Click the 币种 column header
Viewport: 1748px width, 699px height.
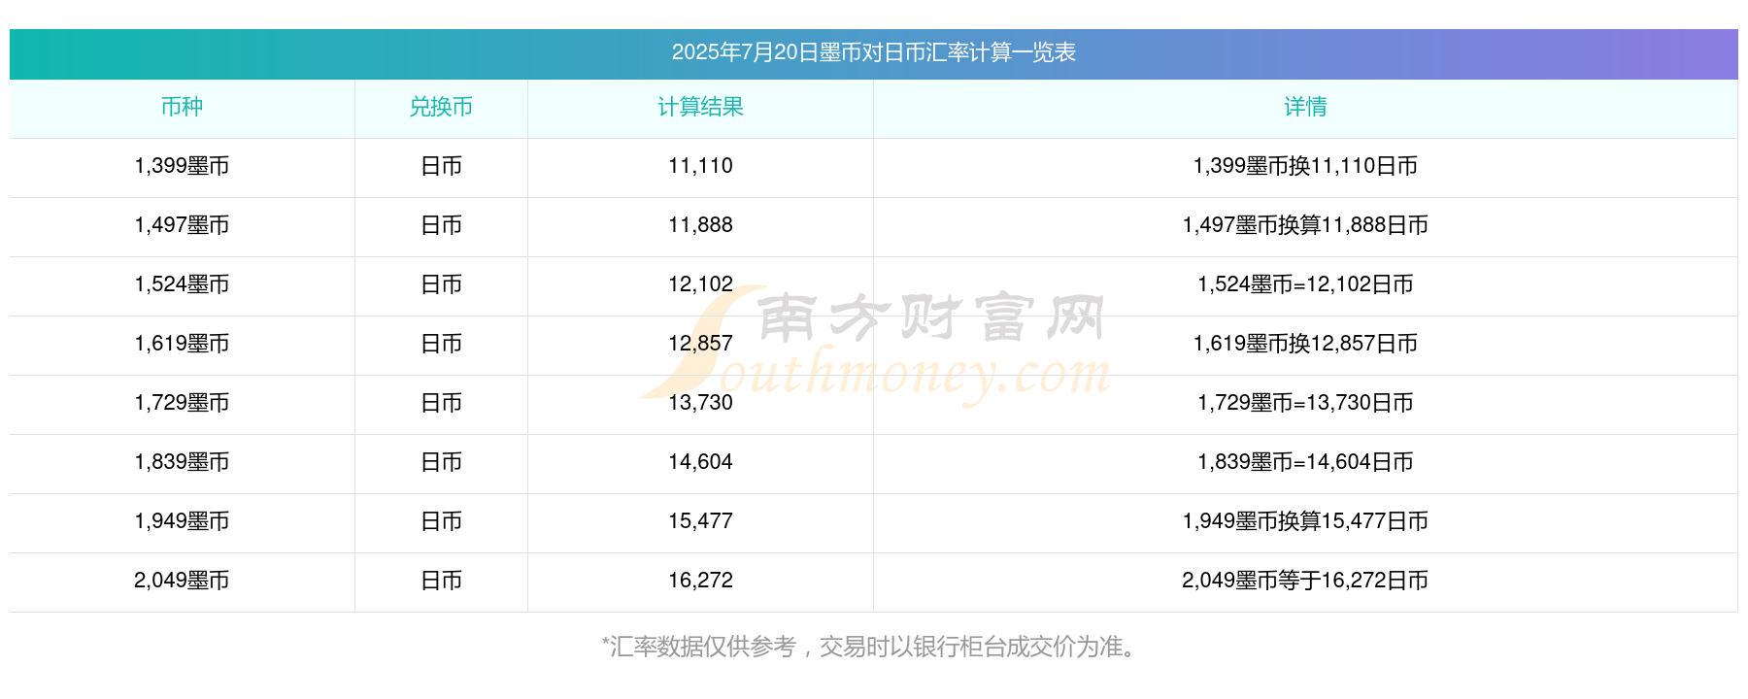click(x=182, y=107)
